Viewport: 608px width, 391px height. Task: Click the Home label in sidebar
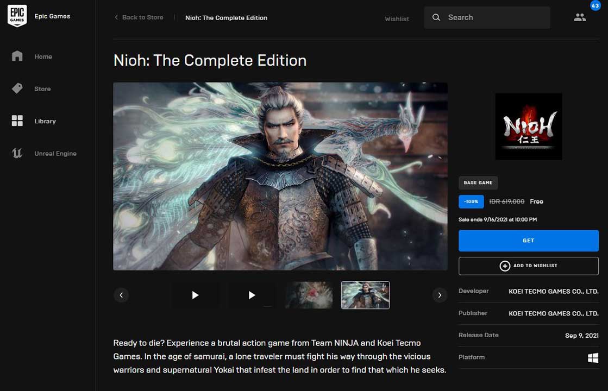[x=43, y=56]
